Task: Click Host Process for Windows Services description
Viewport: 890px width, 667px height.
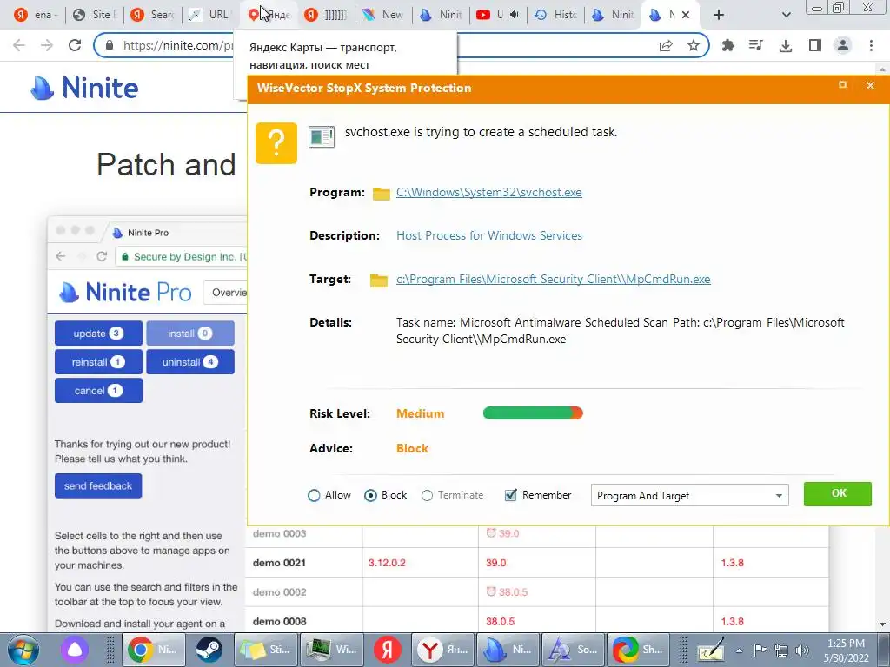Action: [x=489, y=235]
